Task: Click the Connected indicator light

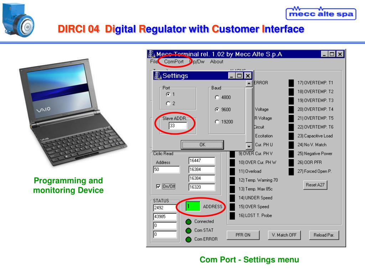Action: pos(189,222)
